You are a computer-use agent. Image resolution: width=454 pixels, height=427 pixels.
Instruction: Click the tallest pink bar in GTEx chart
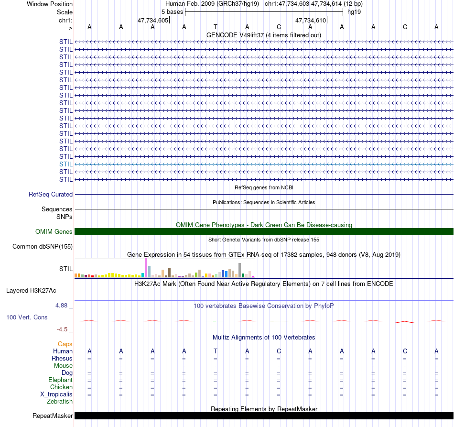click(146, 268)
